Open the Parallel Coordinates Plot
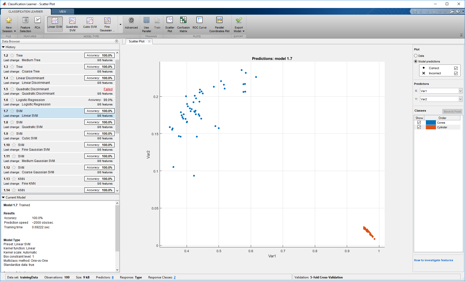 219,25
